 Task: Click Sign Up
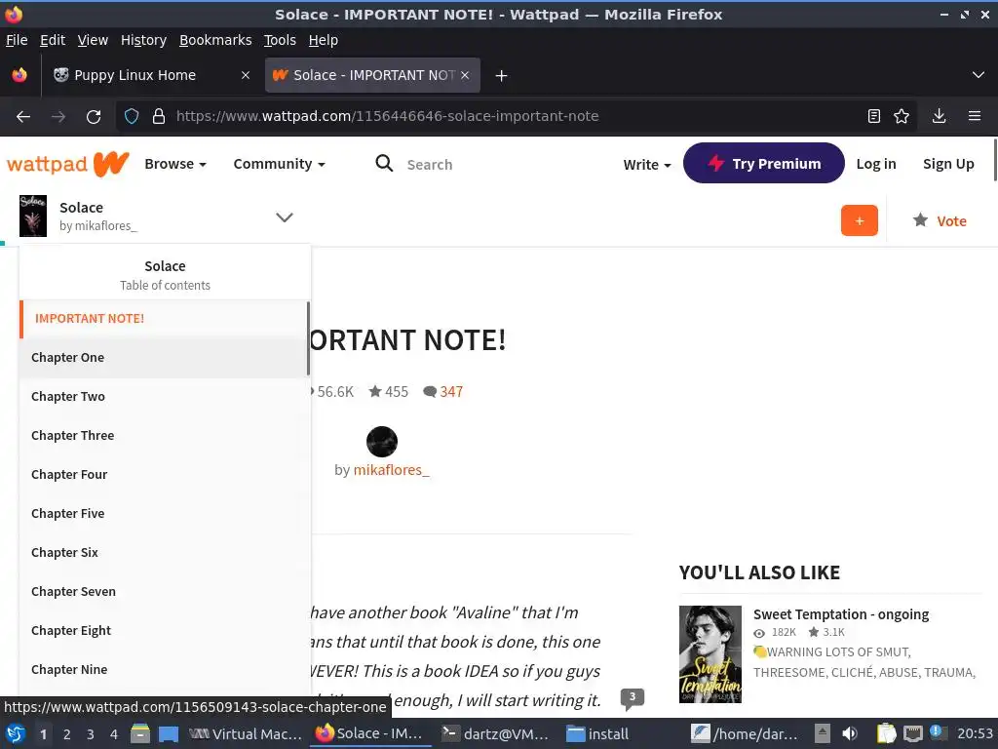(948, 164)
